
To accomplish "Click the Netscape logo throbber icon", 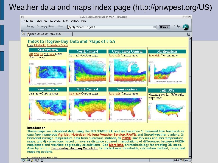I will pyautogui.click(x=186, y=27).
